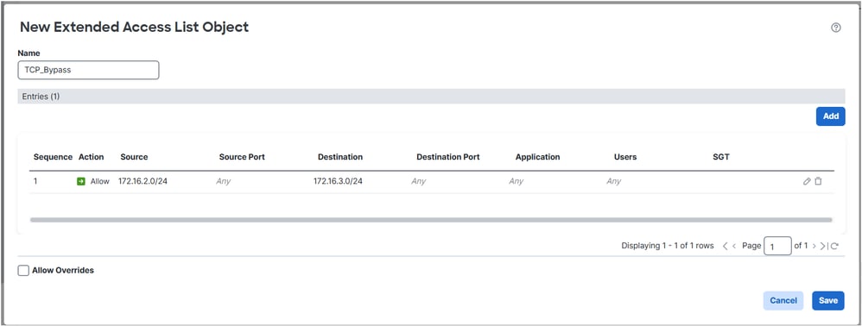Cancel the new access list dialog
This screenshot has height=326, width=862.
point(783,301)
